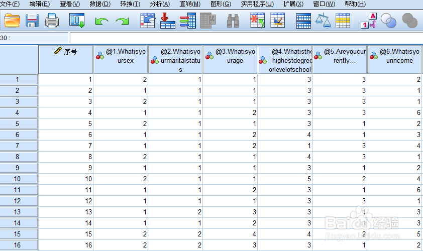Select row header 10
The width and height of the screenshot is (423, 251).
tap(19, 179)
